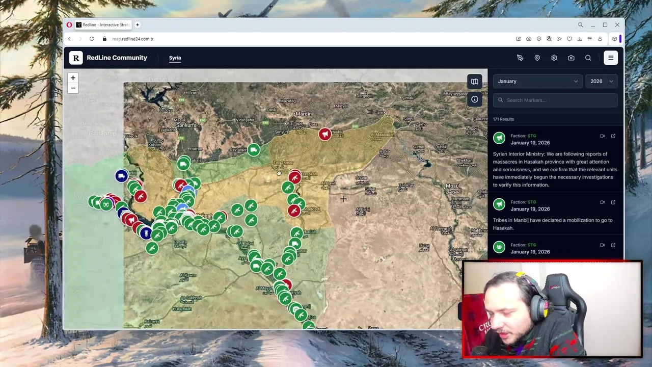Open the map layers book icon
Screen dimensions: 652x367
(474, 82)
